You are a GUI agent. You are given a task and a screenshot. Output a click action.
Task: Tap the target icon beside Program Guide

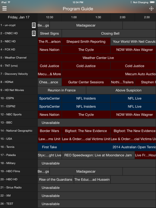tap(151, 9)
